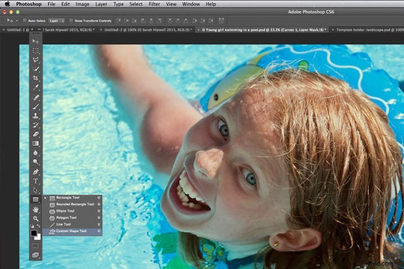Open the Select menu
The height and width of the screenshot is (269, 404).
click(136, 4)
